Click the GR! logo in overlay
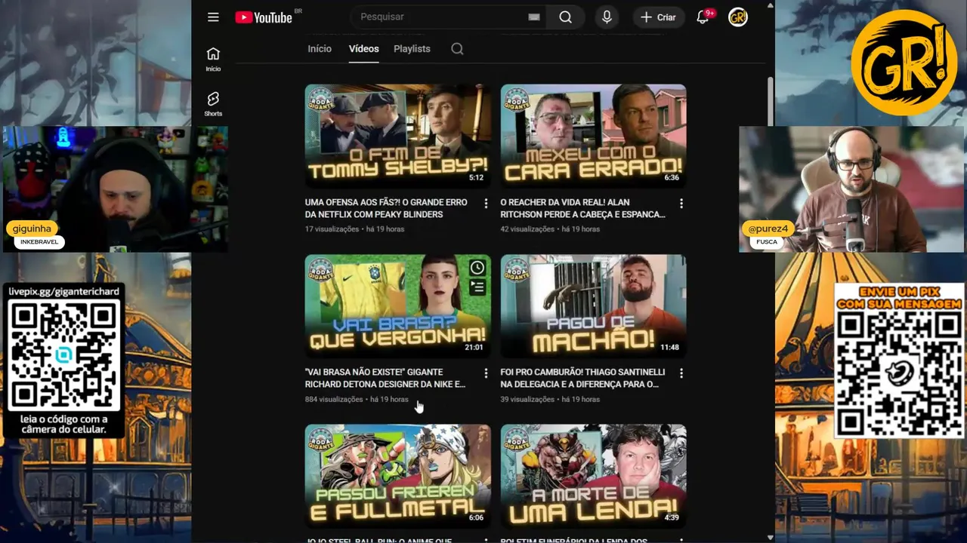 pos(904,62)
